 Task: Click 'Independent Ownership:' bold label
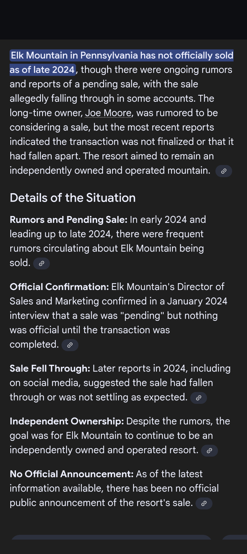pos(67,421)
